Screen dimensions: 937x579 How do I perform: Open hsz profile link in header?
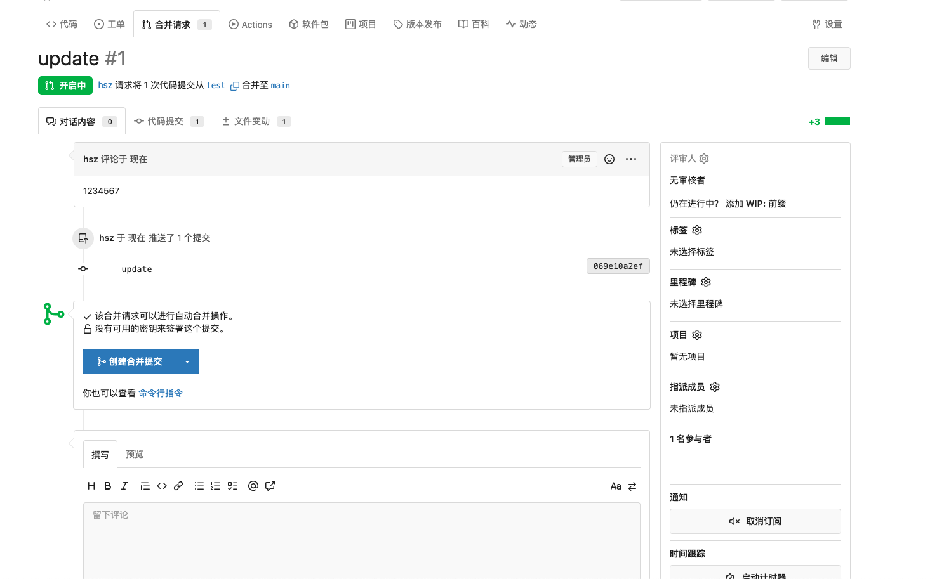tap(105, 85)
